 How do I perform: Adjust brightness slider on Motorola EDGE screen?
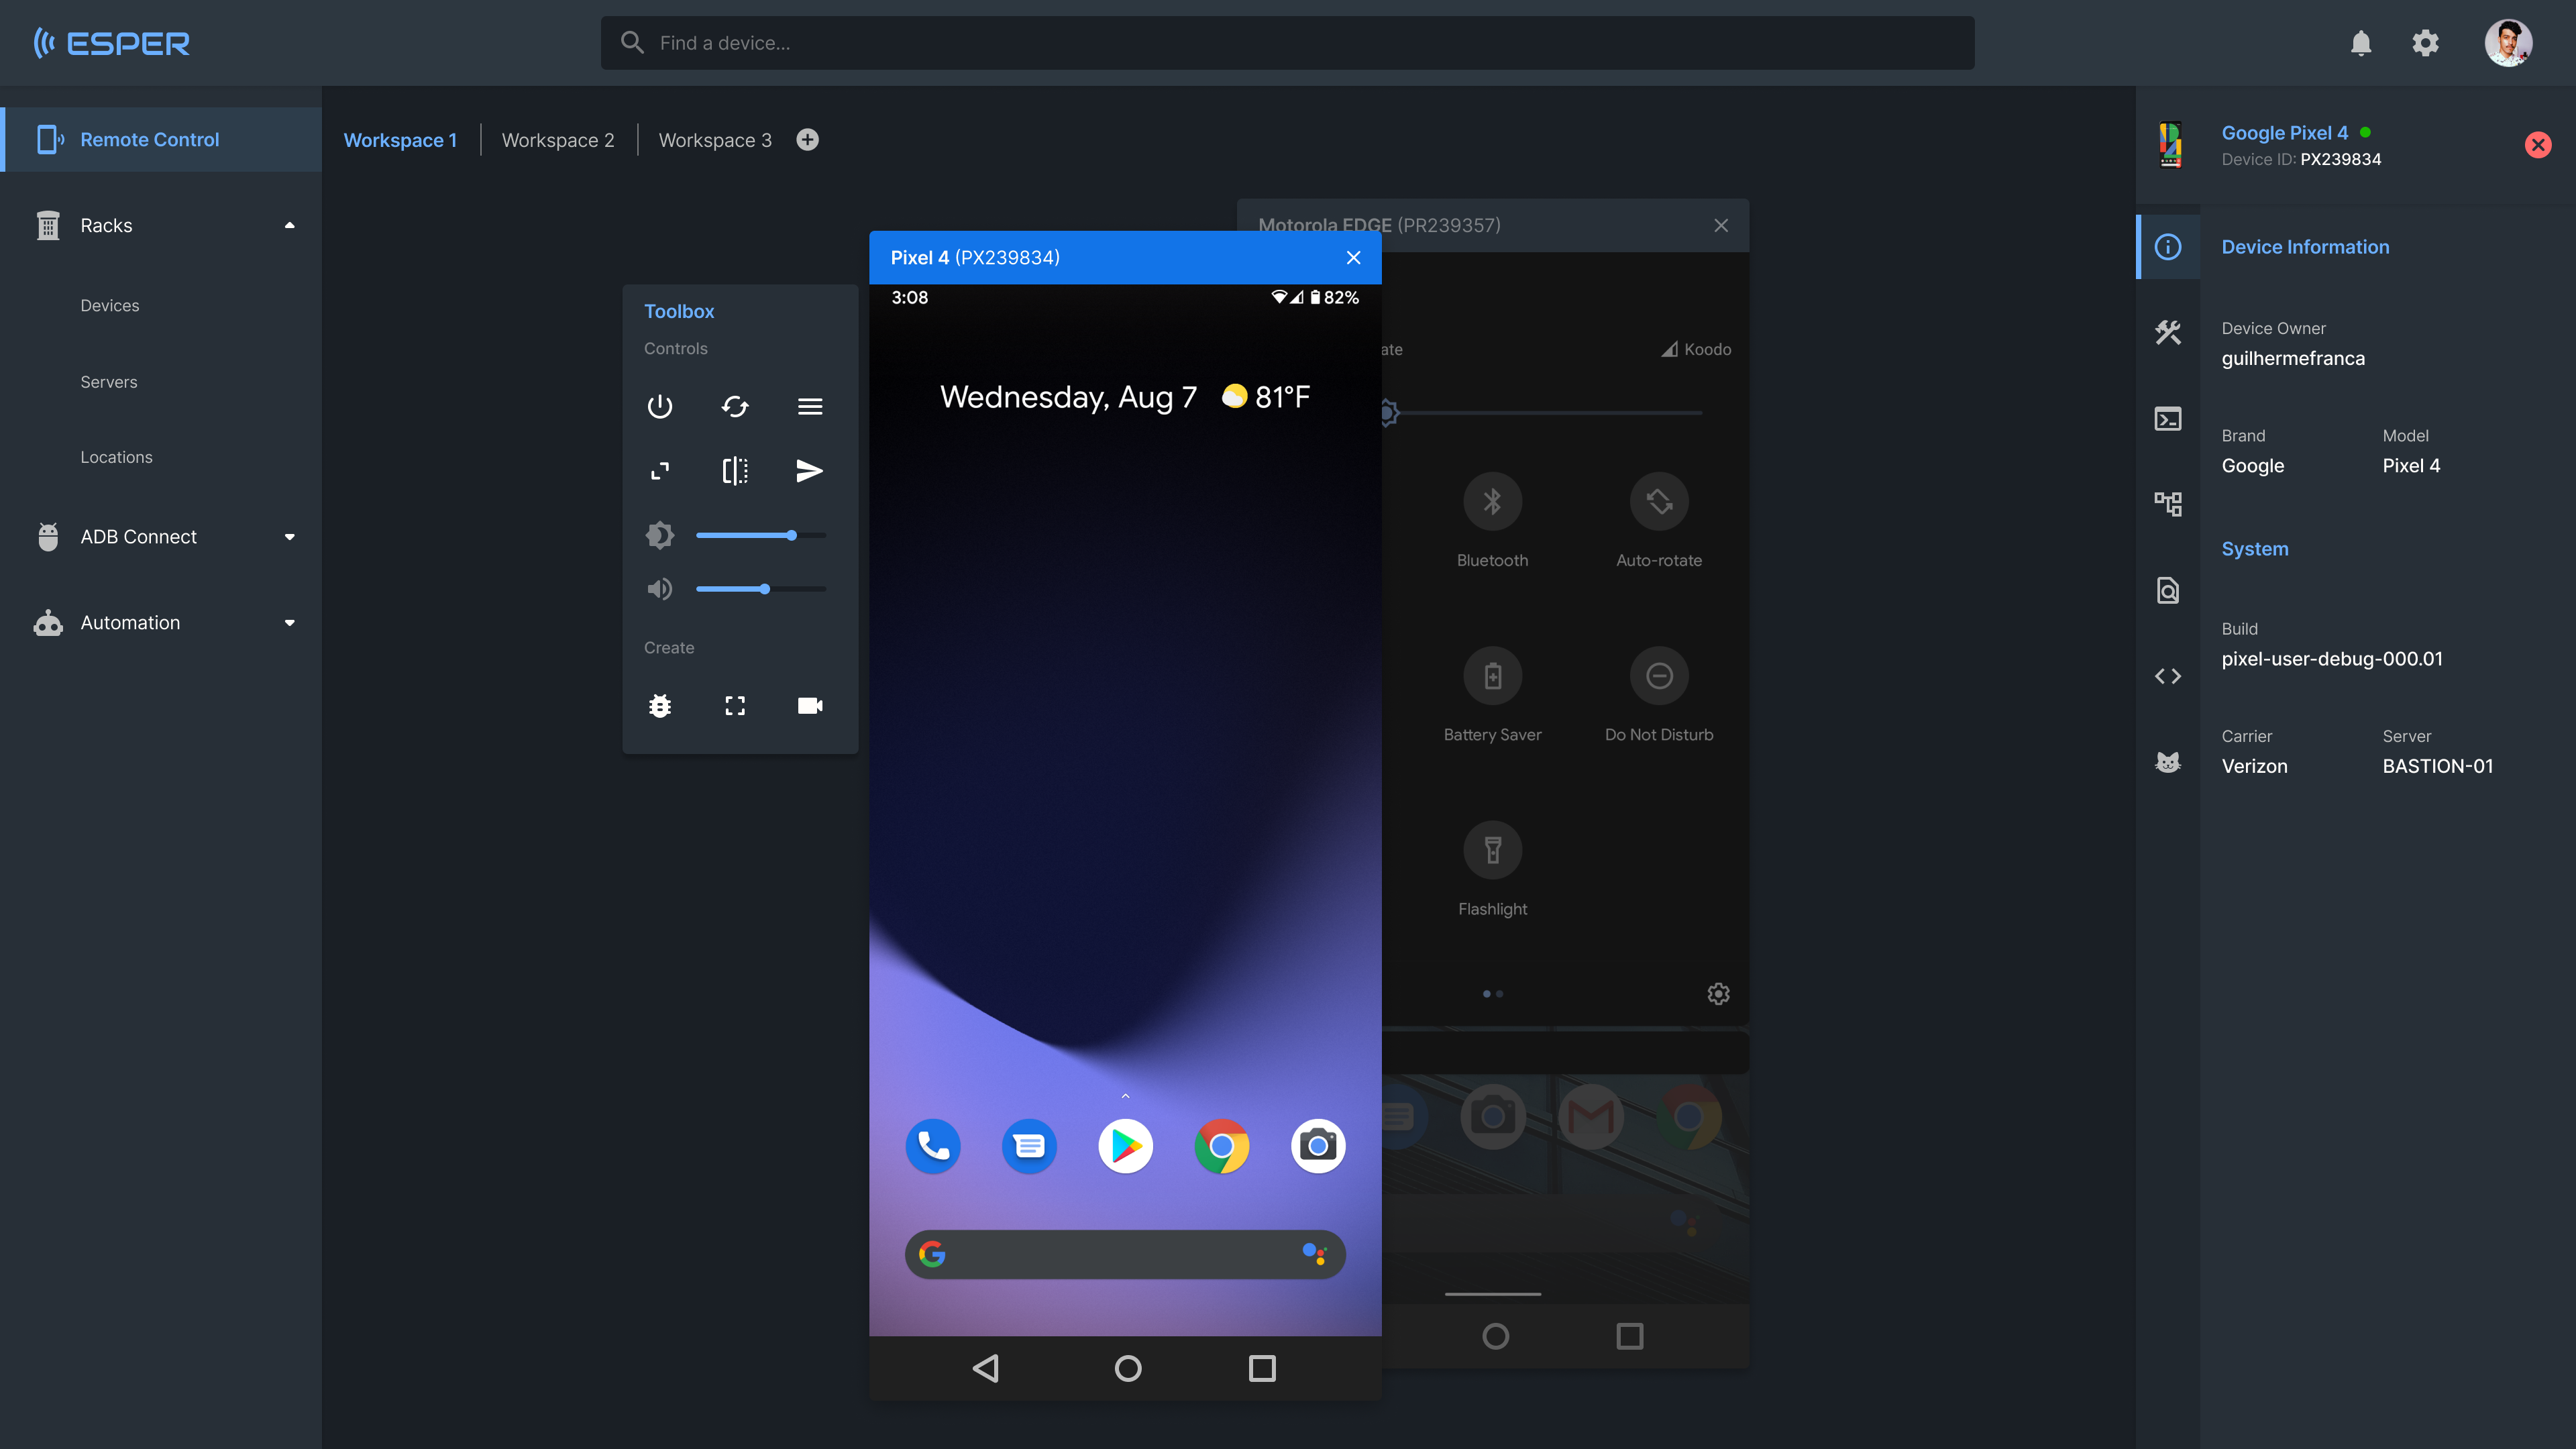coord(1542,412)
